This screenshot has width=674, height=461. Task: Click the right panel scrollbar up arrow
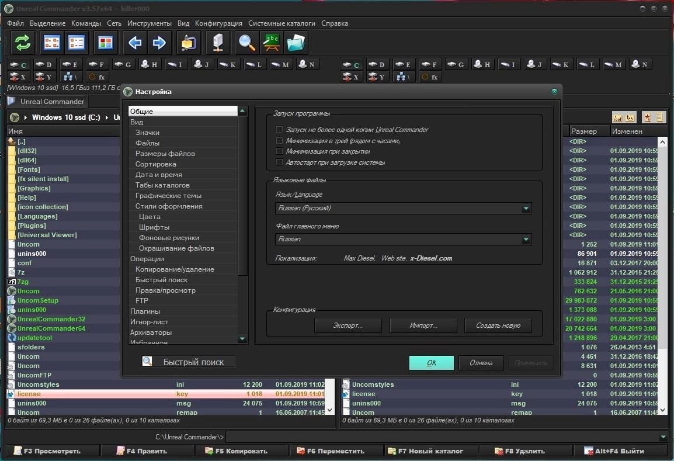pyautogui.click(x=662, y=142)
